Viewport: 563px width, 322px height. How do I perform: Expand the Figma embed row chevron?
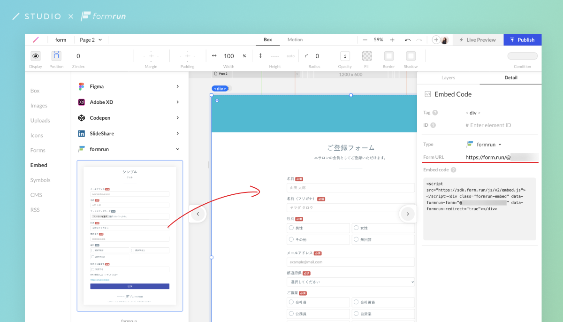click(178, 86)
